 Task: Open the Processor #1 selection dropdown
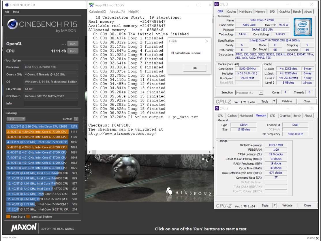point(249,93)
